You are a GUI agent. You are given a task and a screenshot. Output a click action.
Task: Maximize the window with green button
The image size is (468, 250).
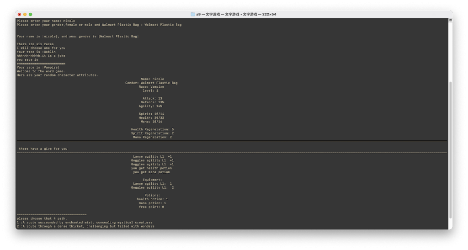(x=31, y=14)
